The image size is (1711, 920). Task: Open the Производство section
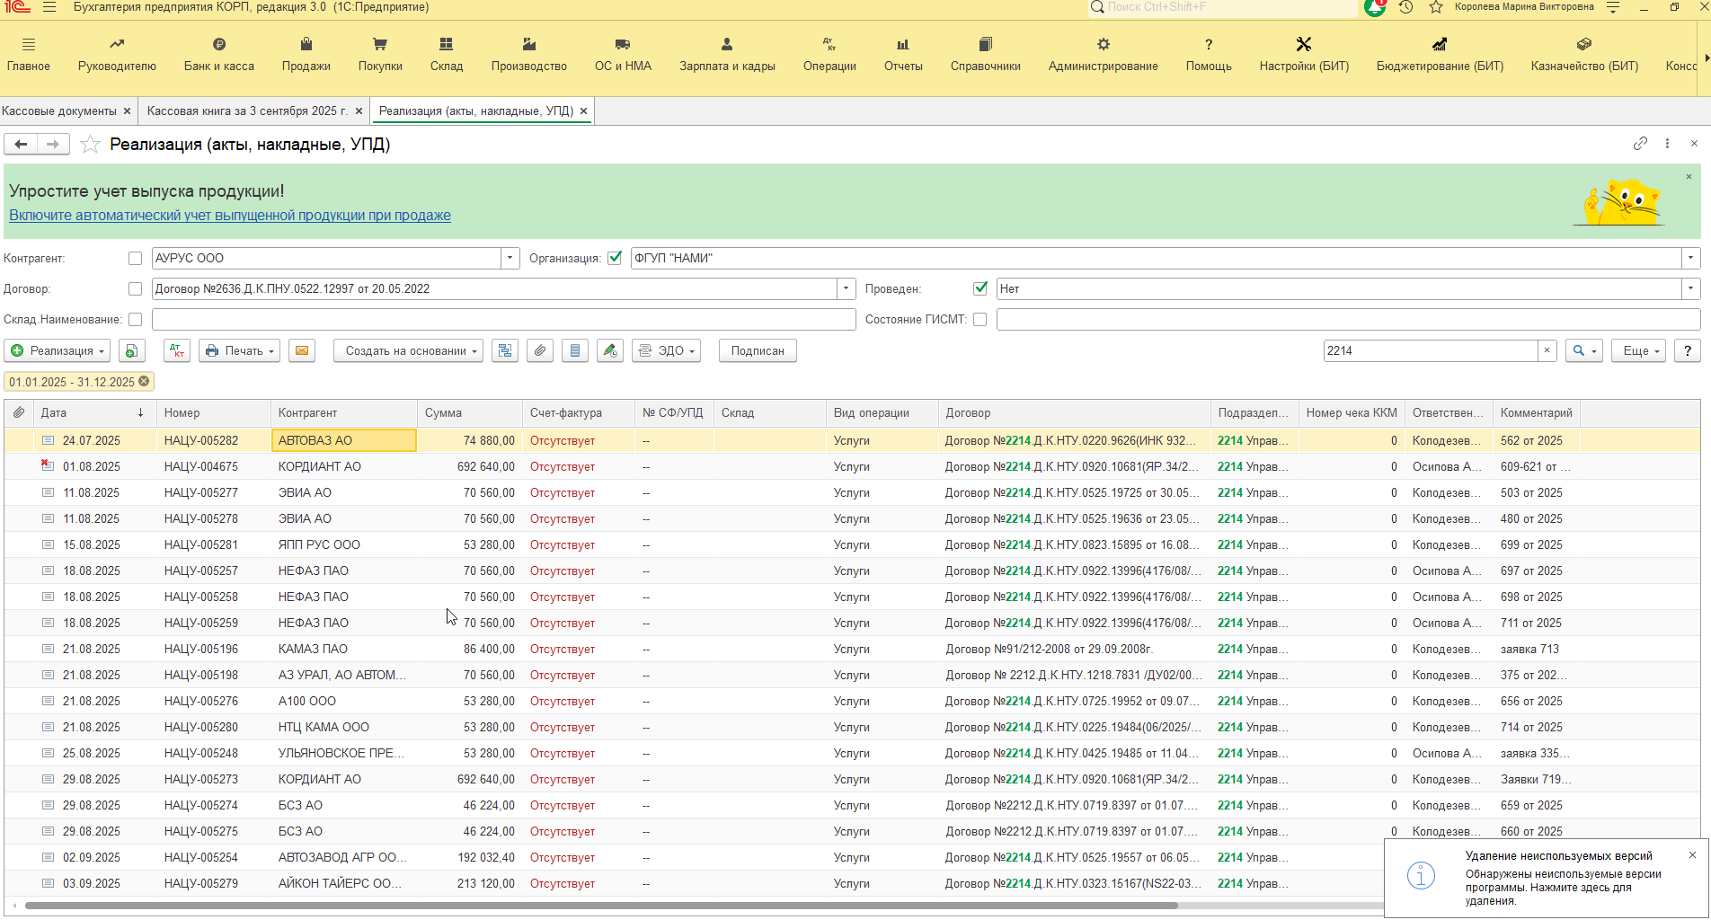pyautogui.click(x=529, y=55)
